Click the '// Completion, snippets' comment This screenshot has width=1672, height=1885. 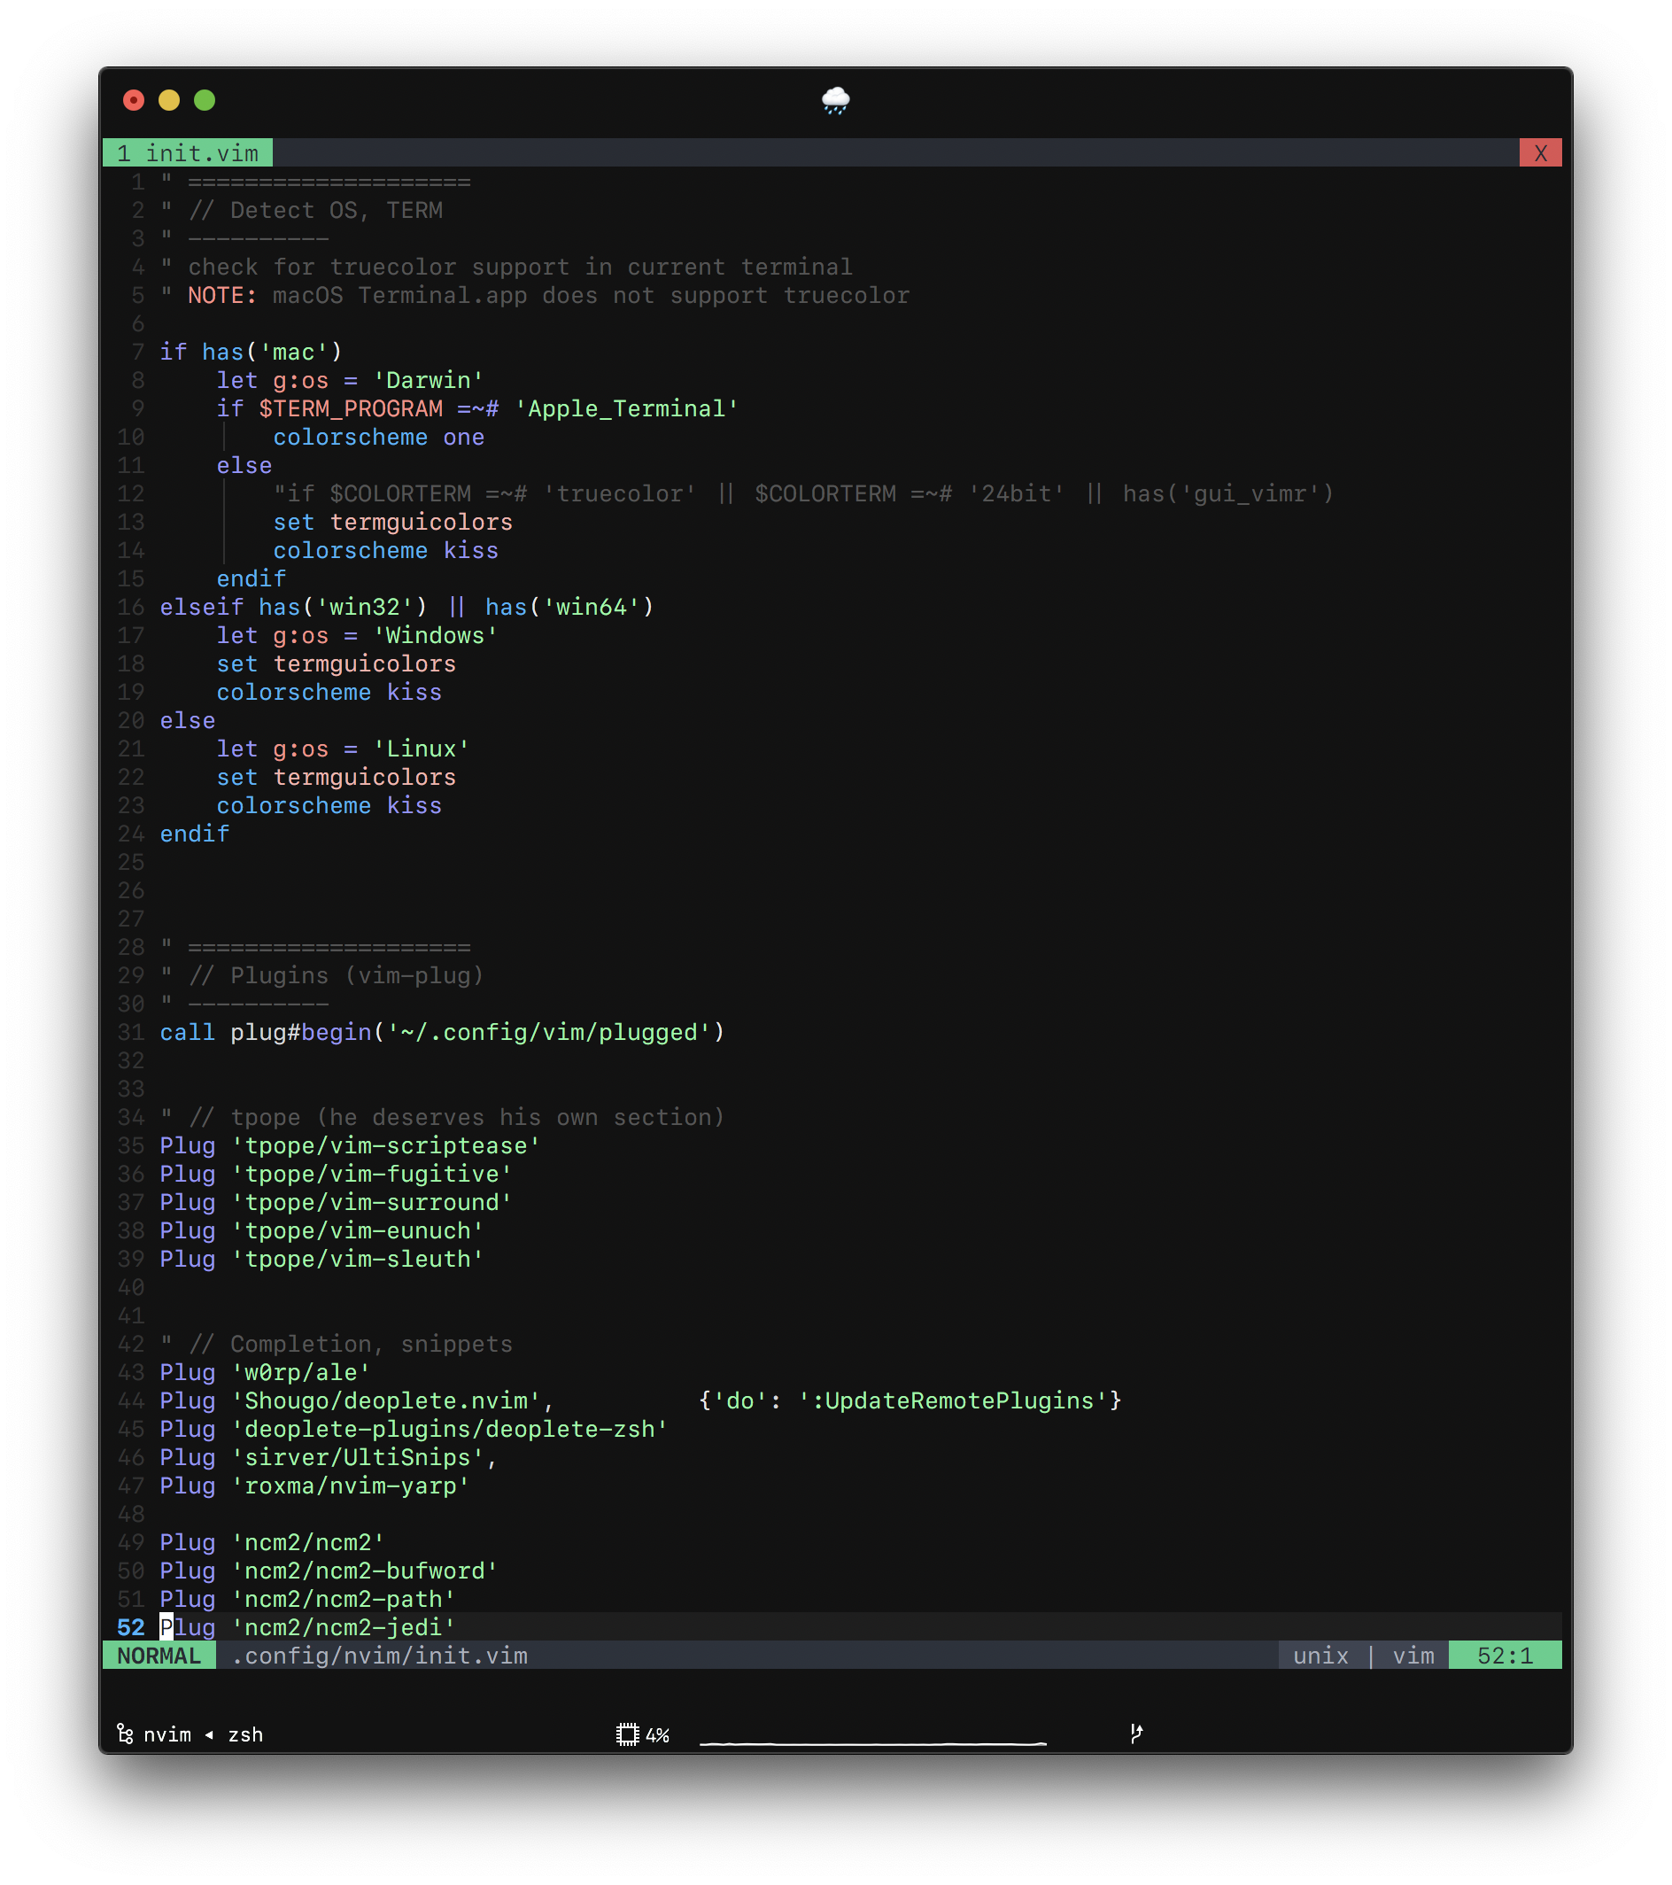coord(351,1345)
